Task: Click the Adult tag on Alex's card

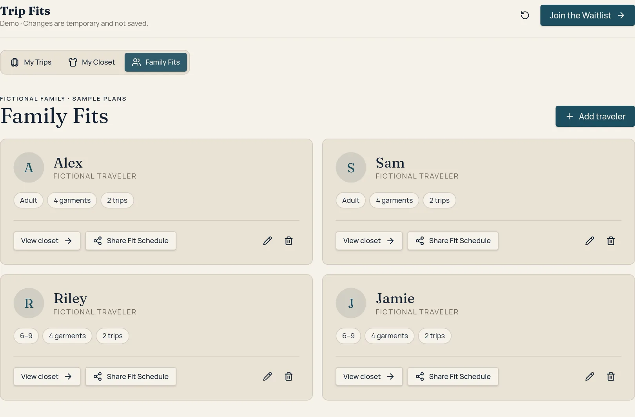Action: pos(29,200)
